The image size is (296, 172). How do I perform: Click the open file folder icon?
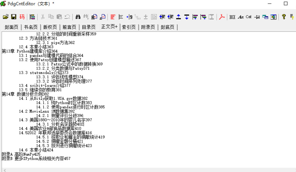click(6, 17)
